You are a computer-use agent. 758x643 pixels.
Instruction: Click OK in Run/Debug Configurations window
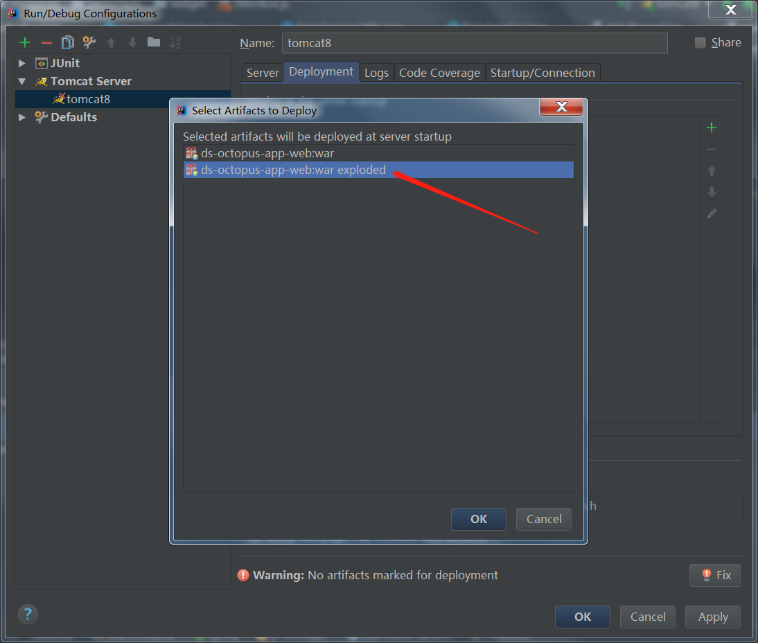(x=583, y=617)
